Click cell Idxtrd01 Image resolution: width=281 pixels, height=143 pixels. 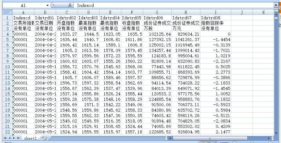(x=45, y=18)
